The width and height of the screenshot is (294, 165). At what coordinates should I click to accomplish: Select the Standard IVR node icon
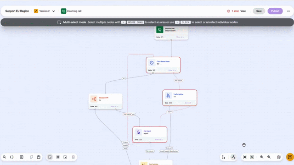[94, 99]
